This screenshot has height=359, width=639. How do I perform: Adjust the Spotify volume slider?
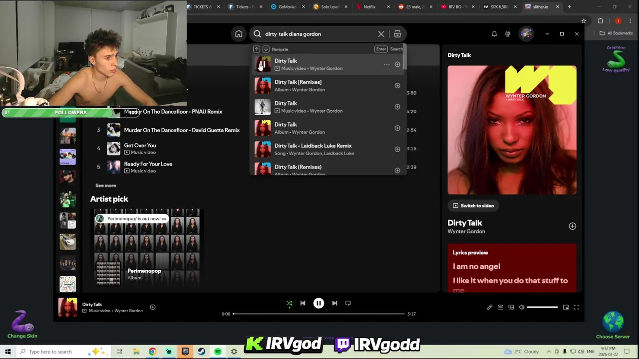pos(543,307)
